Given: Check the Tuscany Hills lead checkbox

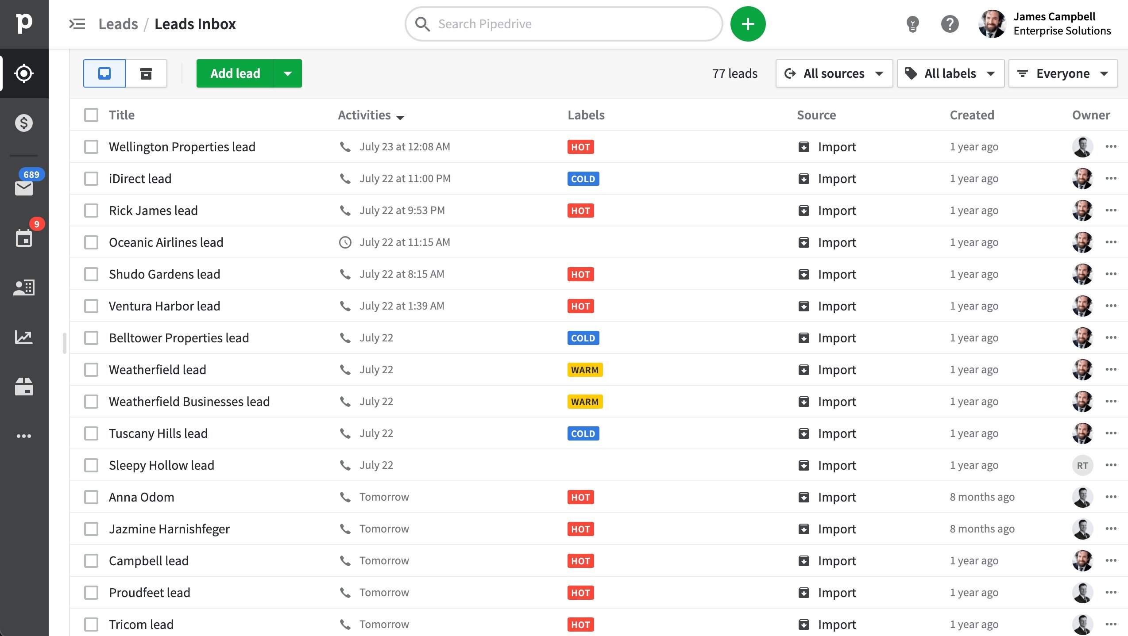Looking at the screenshot, I should 91,433.
